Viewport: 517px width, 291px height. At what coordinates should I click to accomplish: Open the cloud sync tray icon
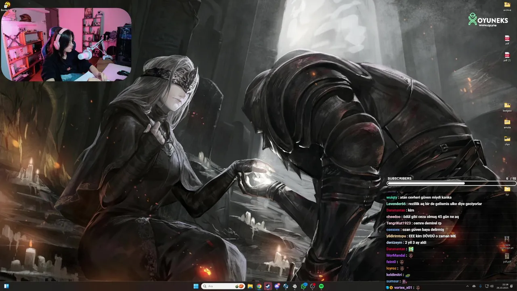(474, 286)
